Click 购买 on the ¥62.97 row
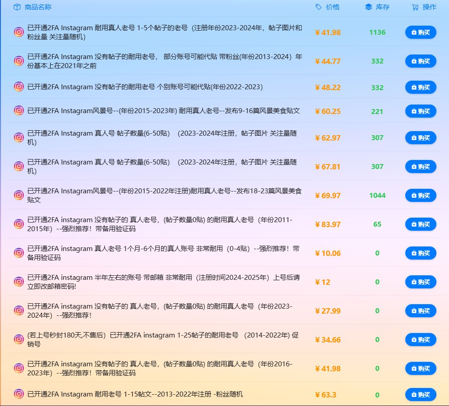This screenshot has height=406, width=449. pyautogui.click(x=421, y=138)
